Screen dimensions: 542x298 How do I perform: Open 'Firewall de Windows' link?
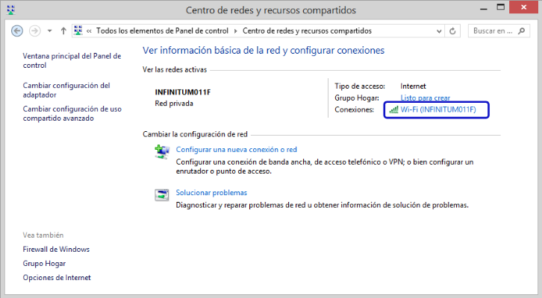click(56, 249)
